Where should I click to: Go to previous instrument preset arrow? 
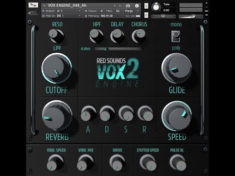(115, 5)
